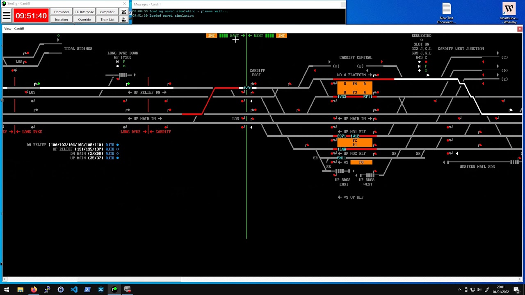Click the UP SDGS EAST label
The width and height of the screenshot is (525, 295).
pyautogui.click(x=343, y=182)
